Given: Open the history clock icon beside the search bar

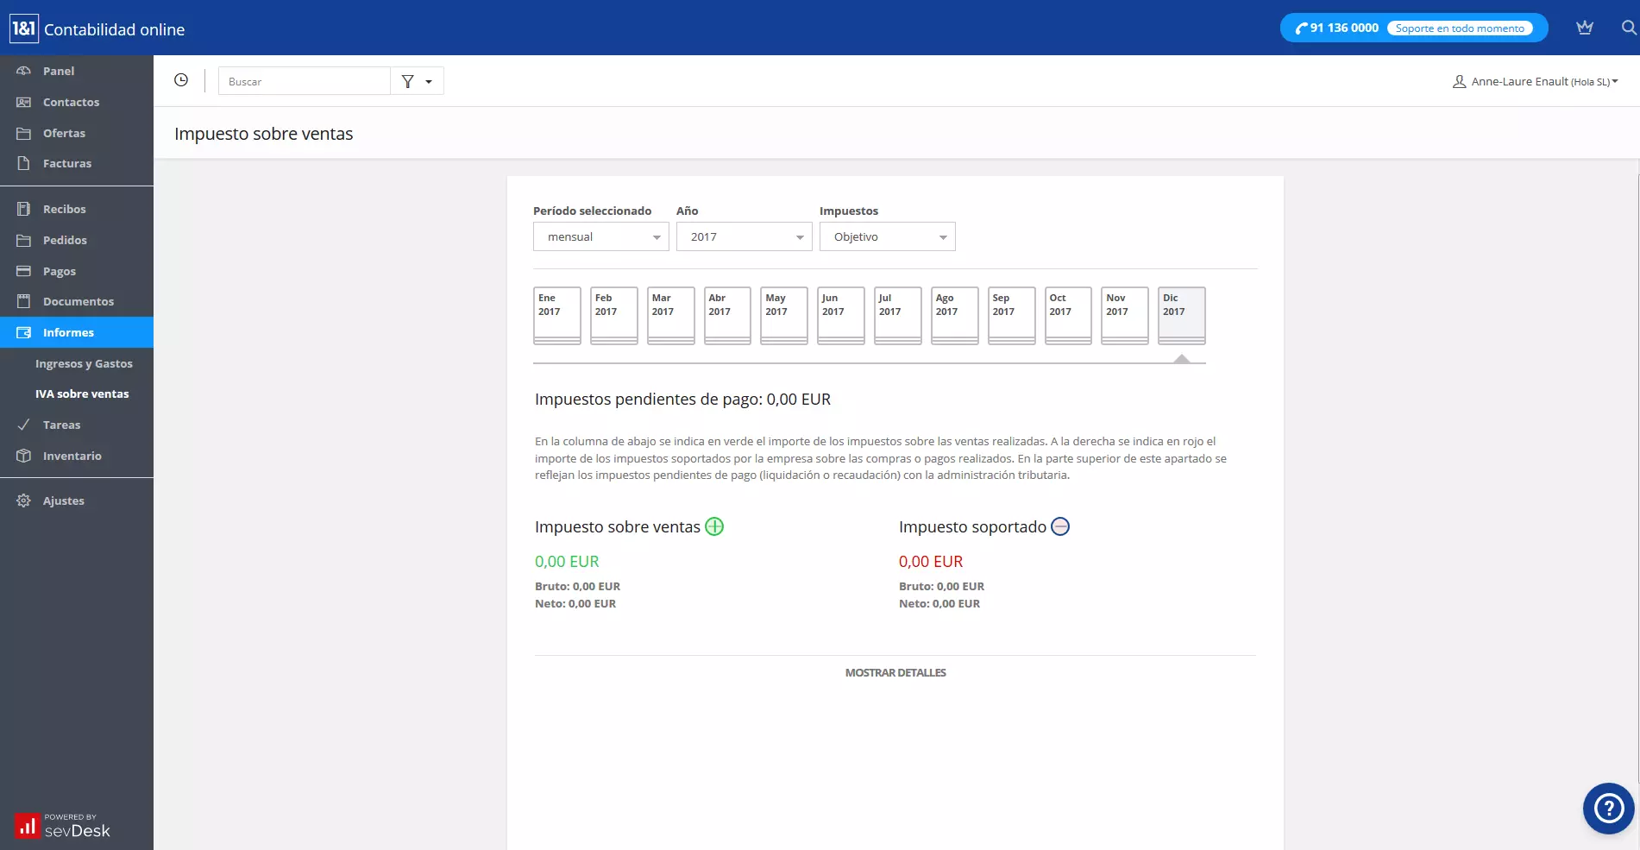Looking at the screenshot, I should [x=181, y=79].
